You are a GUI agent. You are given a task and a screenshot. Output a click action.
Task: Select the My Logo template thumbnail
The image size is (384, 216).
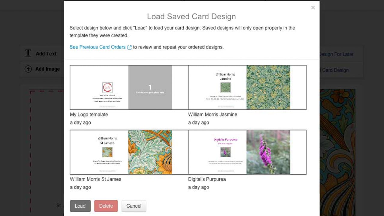click(x=129, y=87)
